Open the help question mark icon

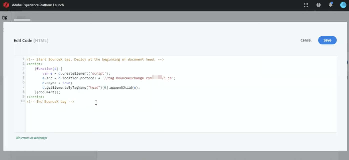318,5
